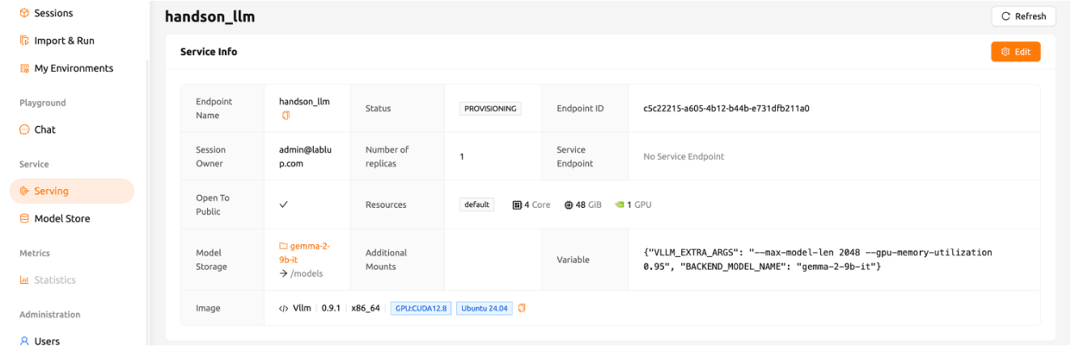Click the sidebar vertical scrollbar

(146, 202)
